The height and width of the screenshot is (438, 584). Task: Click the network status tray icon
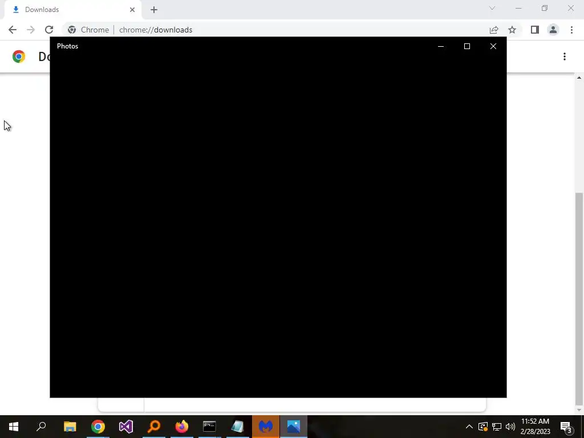497,427
